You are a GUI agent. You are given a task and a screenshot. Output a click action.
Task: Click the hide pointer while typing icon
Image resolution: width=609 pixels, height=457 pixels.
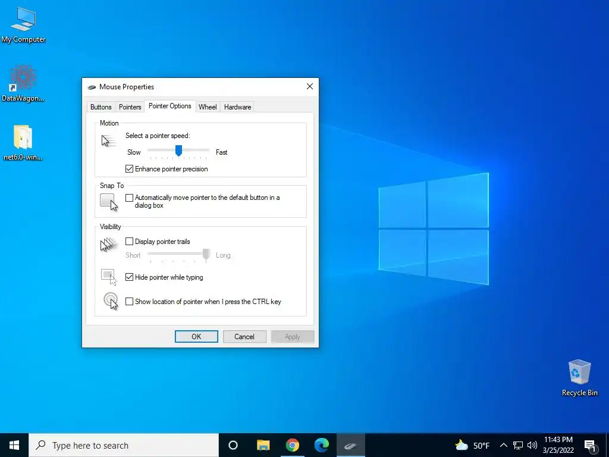[109, 277]
